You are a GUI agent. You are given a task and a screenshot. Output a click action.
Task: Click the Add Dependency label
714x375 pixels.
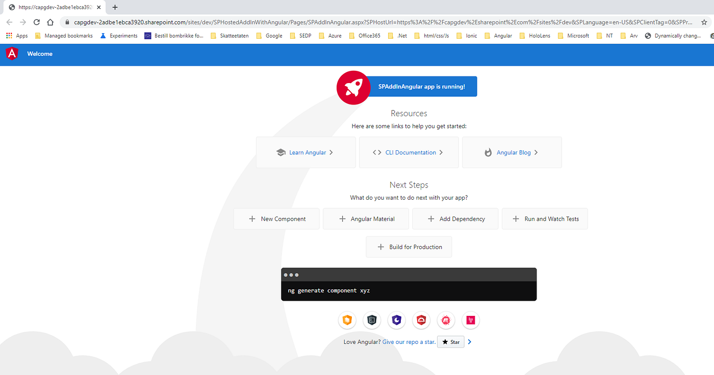tap(462, 219)
